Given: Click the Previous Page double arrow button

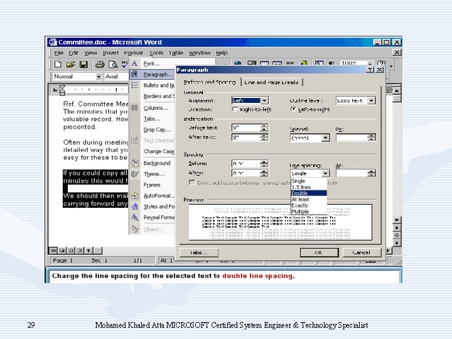Looking at the screenshot, I should coord(397,228).
